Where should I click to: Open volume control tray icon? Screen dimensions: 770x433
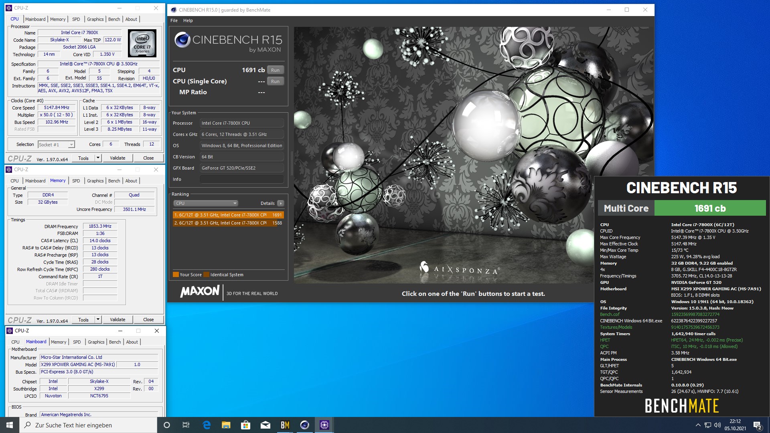pyautogui.click(x=717, y=425)
